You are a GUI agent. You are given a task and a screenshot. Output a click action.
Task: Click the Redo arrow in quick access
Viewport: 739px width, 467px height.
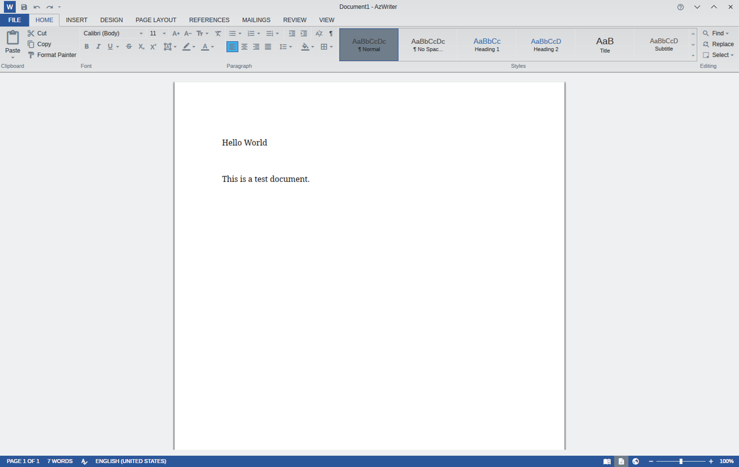point(50,7)
